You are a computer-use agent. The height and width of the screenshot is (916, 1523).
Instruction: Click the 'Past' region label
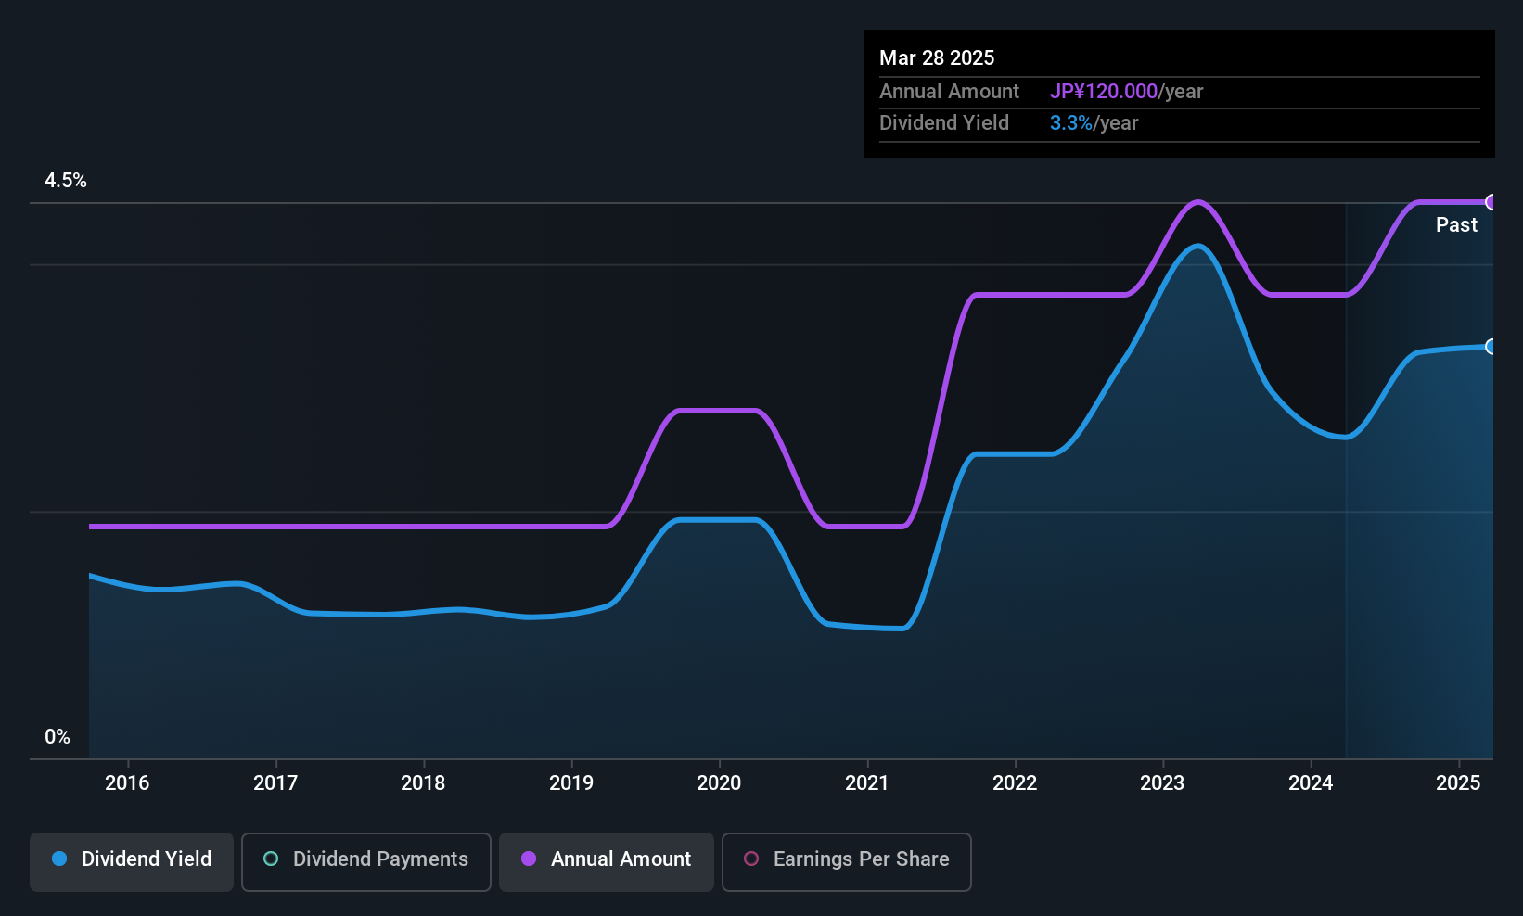pos(1456,224)
